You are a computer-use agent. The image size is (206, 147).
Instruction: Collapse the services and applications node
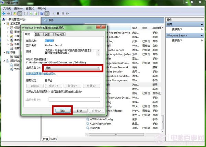click(x=4, y=61)
